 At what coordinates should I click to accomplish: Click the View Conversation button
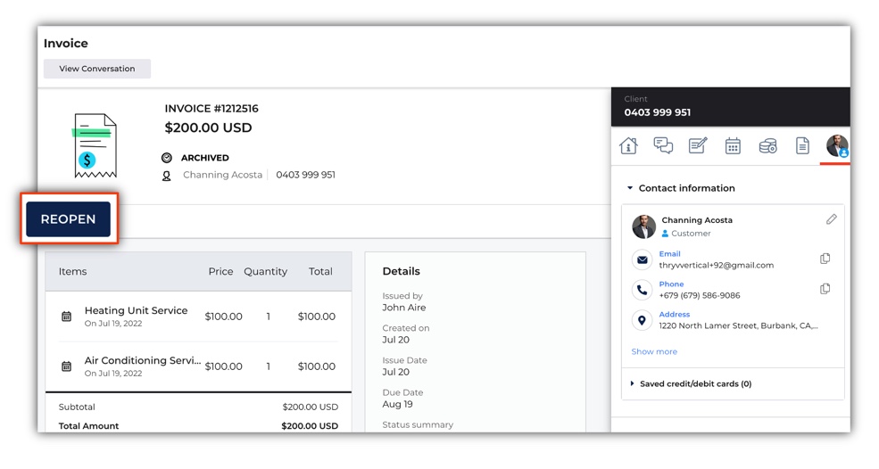(x=97, y=69)
